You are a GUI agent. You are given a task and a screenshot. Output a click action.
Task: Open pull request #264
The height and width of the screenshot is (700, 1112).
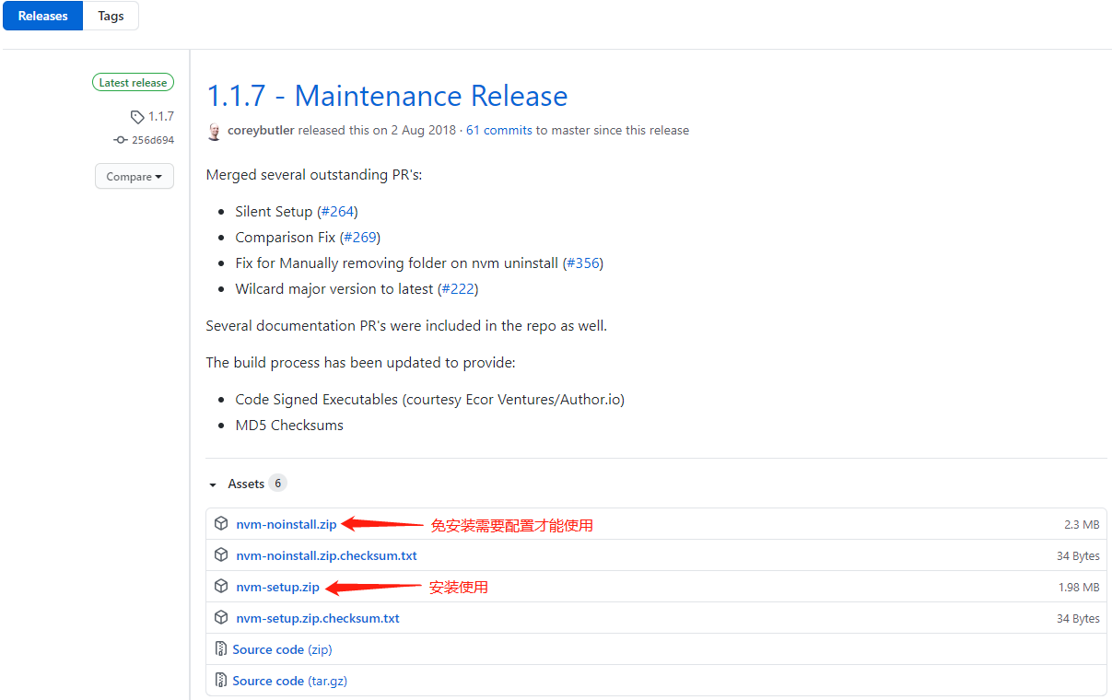point(337,212)
